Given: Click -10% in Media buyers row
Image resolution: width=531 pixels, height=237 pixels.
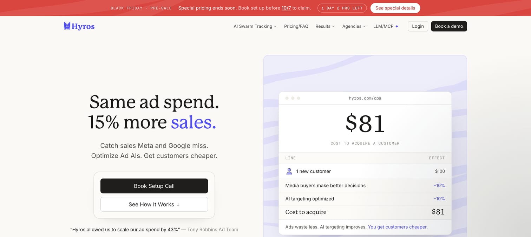Looking at the screenshot, I should (x=439, y=185).
